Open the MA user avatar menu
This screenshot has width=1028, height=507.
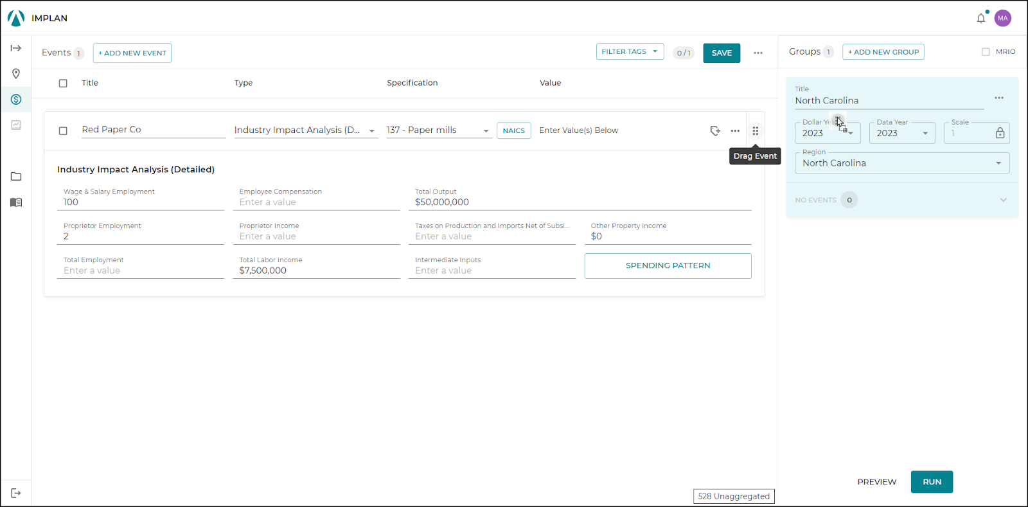click(x=1003, y=18)
